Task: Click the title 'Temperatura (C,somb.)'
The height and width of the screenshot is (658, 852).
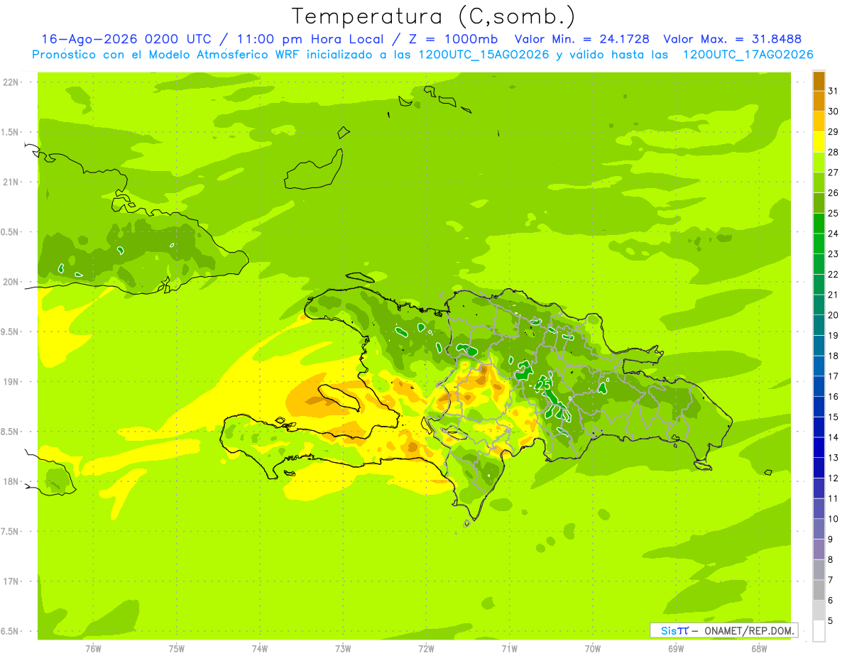Action: [x=433, y=16]
